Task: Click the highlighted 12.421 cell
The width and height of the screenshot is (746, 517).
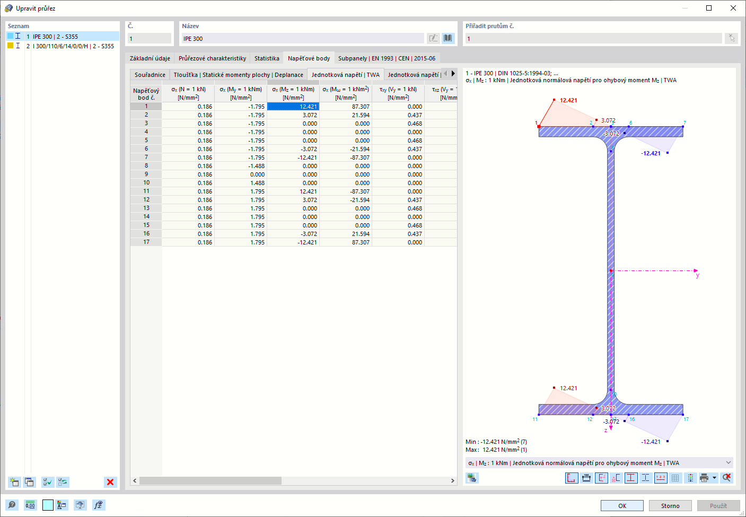Action: pos(293,107)
